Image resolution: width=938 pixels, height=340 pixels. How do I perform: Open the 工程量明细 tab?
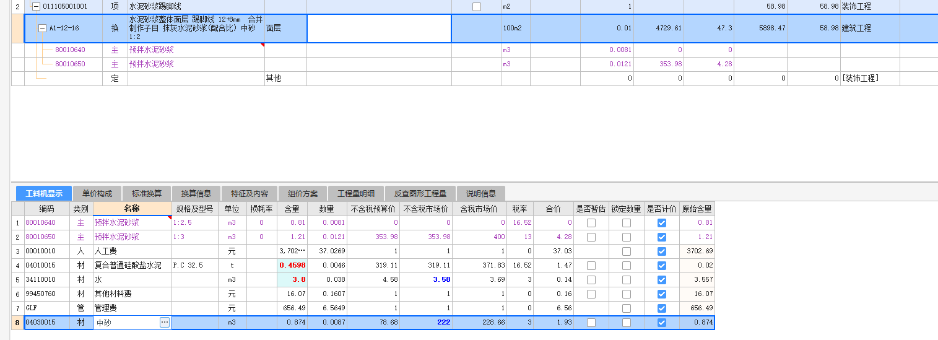pyautogui.click(x=356, y=193)
